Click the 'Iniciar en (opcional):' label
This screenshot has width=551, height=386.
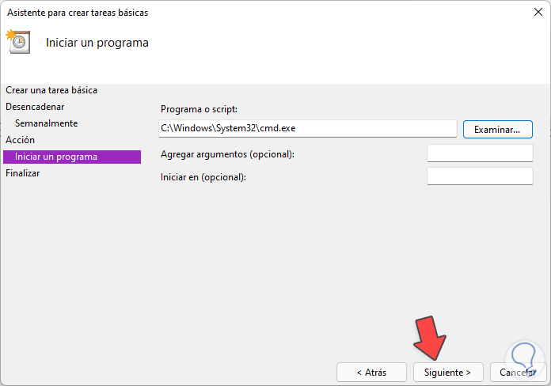click(203, 177)
